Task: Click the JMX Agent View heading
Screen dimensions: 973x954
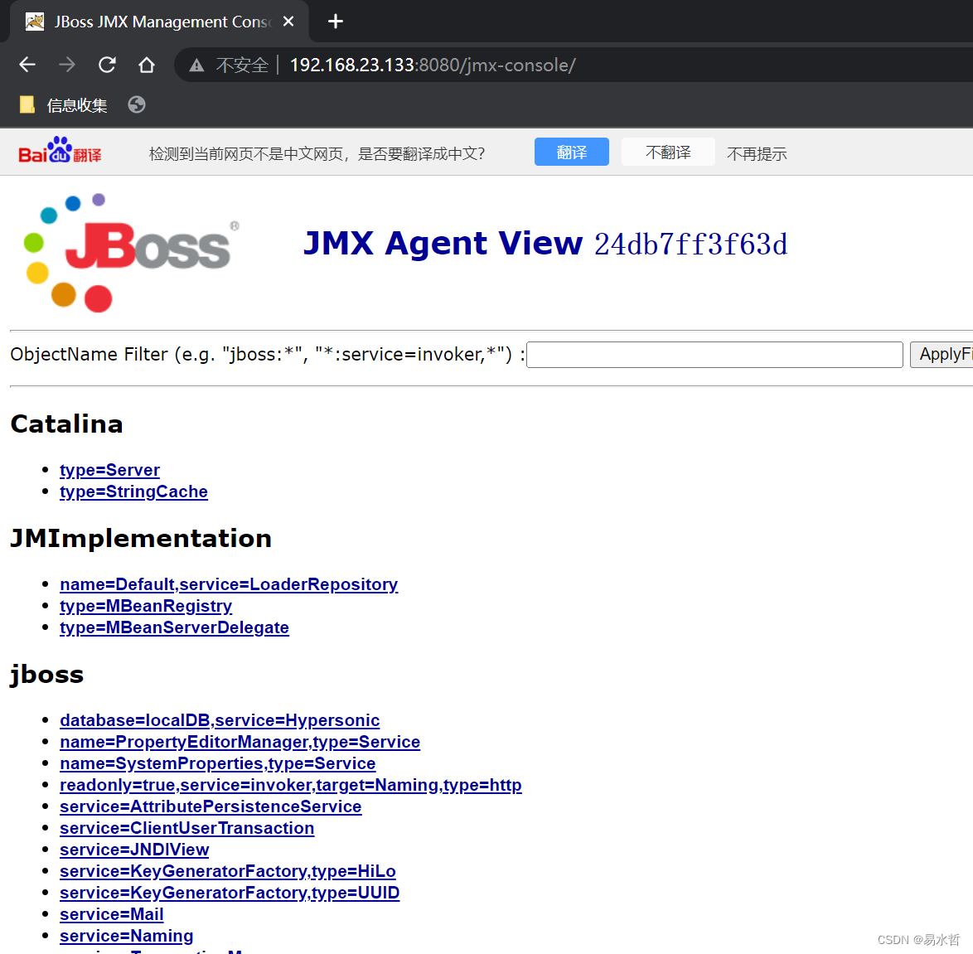Action: pos(443,243)
